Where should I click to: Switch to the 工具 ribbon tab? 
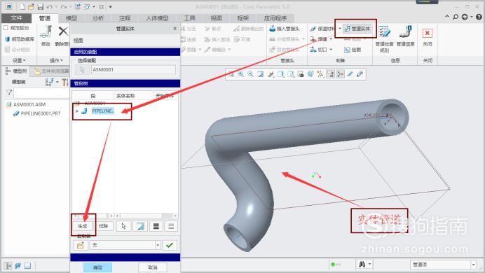tap(190, 18)
